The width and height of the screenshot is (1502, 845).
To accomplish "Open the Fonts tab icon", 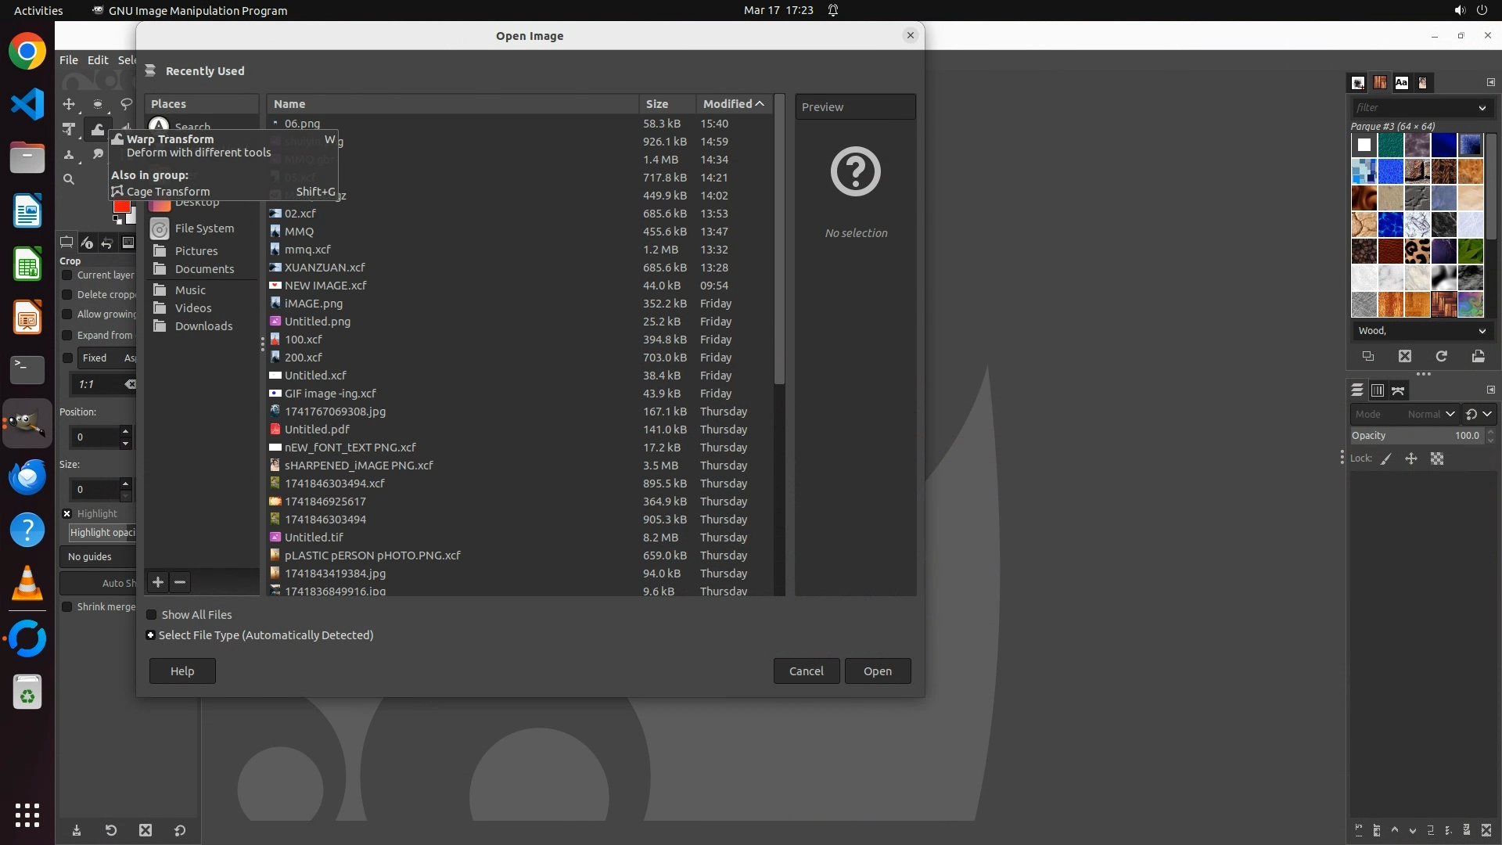I will 1401,82.
